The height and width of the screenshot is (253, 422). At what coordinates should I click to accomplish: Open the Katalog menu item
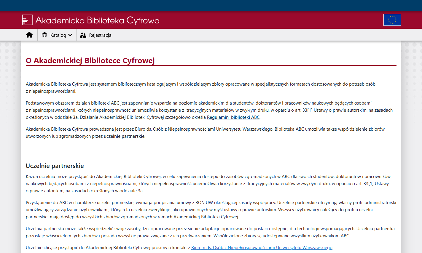tap(57, 35)
